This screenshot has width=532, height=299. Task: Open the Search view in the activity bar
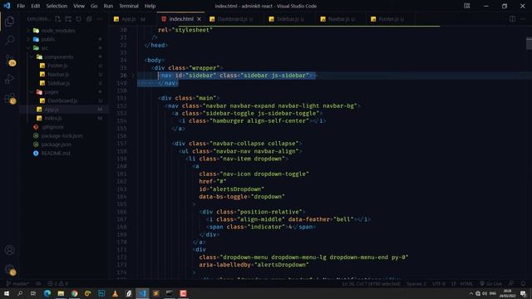[9, 41]
